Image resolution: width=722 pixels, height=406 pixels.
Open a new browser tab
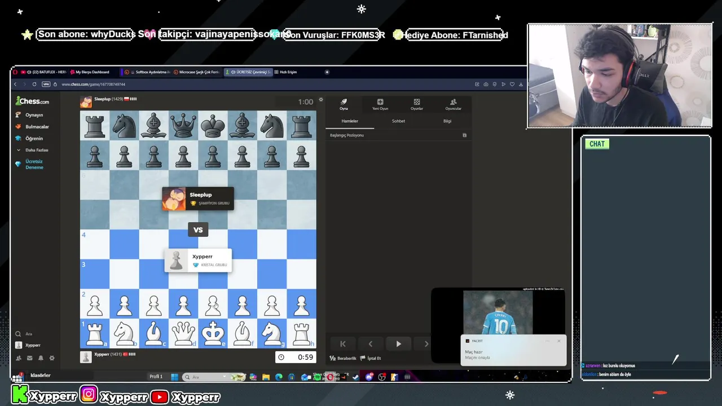point(327,72)
